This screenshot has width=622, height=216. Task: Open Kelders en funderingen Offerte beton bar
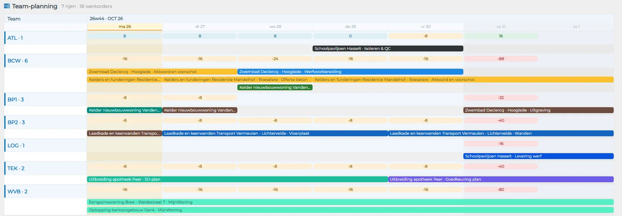237,80
